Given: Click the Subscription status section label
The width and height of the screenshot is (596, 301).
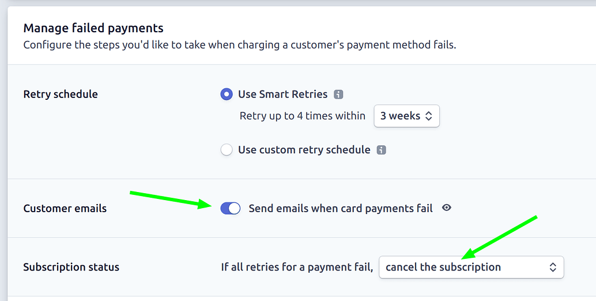Looking at the screenshot, I should point(71,267).
